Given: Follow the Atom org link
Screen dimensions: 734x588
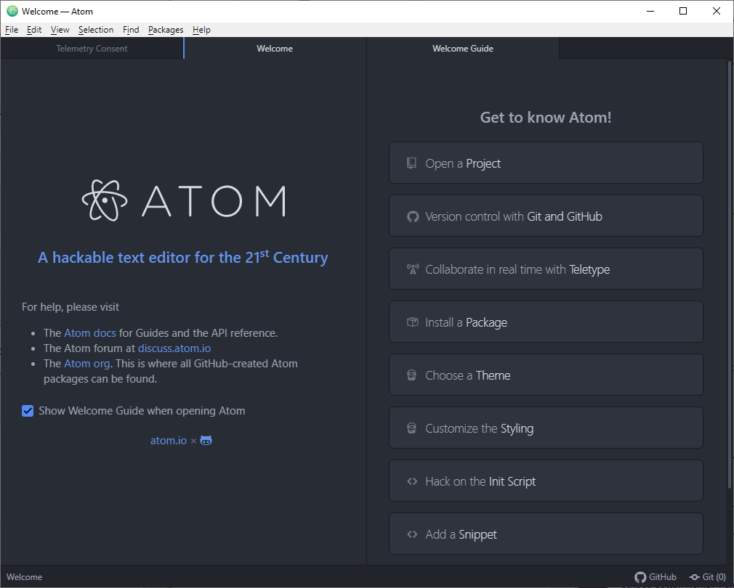Looking at the screenshot, I should click(x=86, y=363).
